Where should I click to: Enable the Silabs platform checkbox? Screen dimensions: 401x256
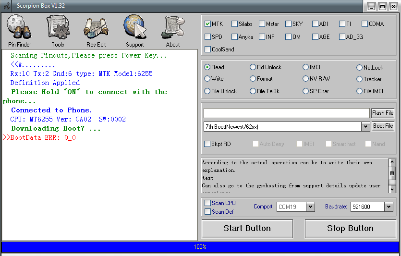pos(234,24)
